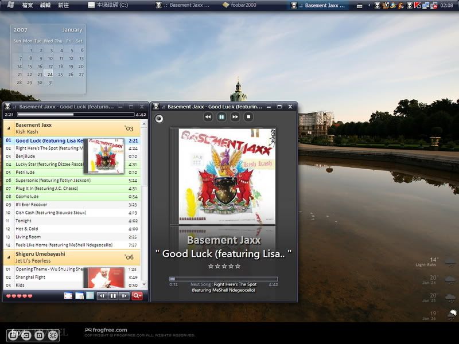Click the playlist scrollbar up arrow
The image size is (459, 344).
pyautogui.click(x=144, y=124)
